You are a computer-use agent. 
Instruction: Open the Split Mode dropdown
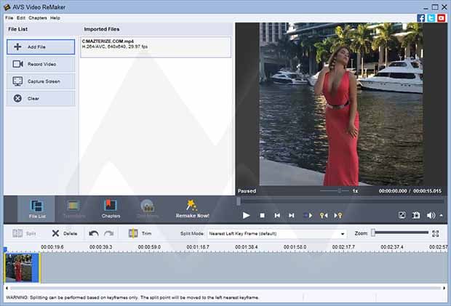pos(276,233)
